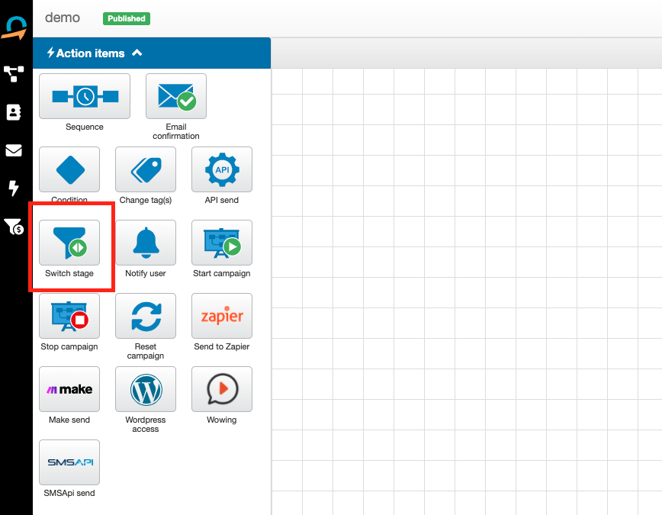The height and width of the screenshot is (515, 662).
Task: Choose the Start campaign action
Action: click(222, 243)
